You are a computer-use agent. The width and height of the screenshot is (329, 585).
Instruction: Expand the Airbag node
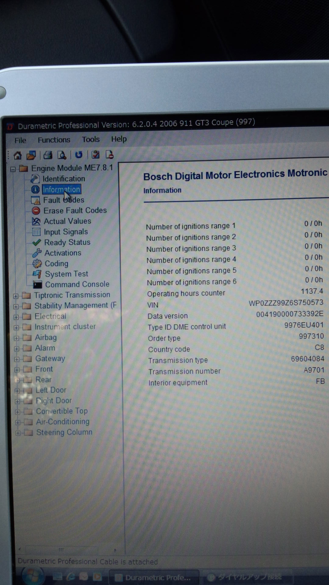(x=17, y=338)
